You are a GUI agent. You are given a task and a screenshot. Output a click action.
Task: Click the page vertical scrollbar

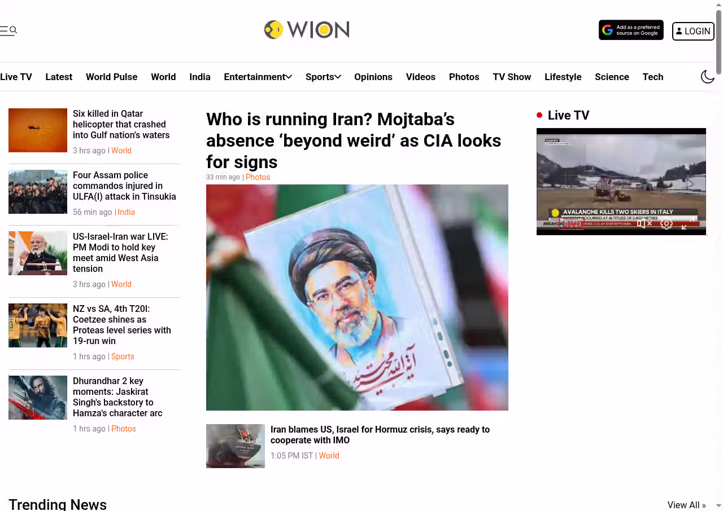coord(718,255)
